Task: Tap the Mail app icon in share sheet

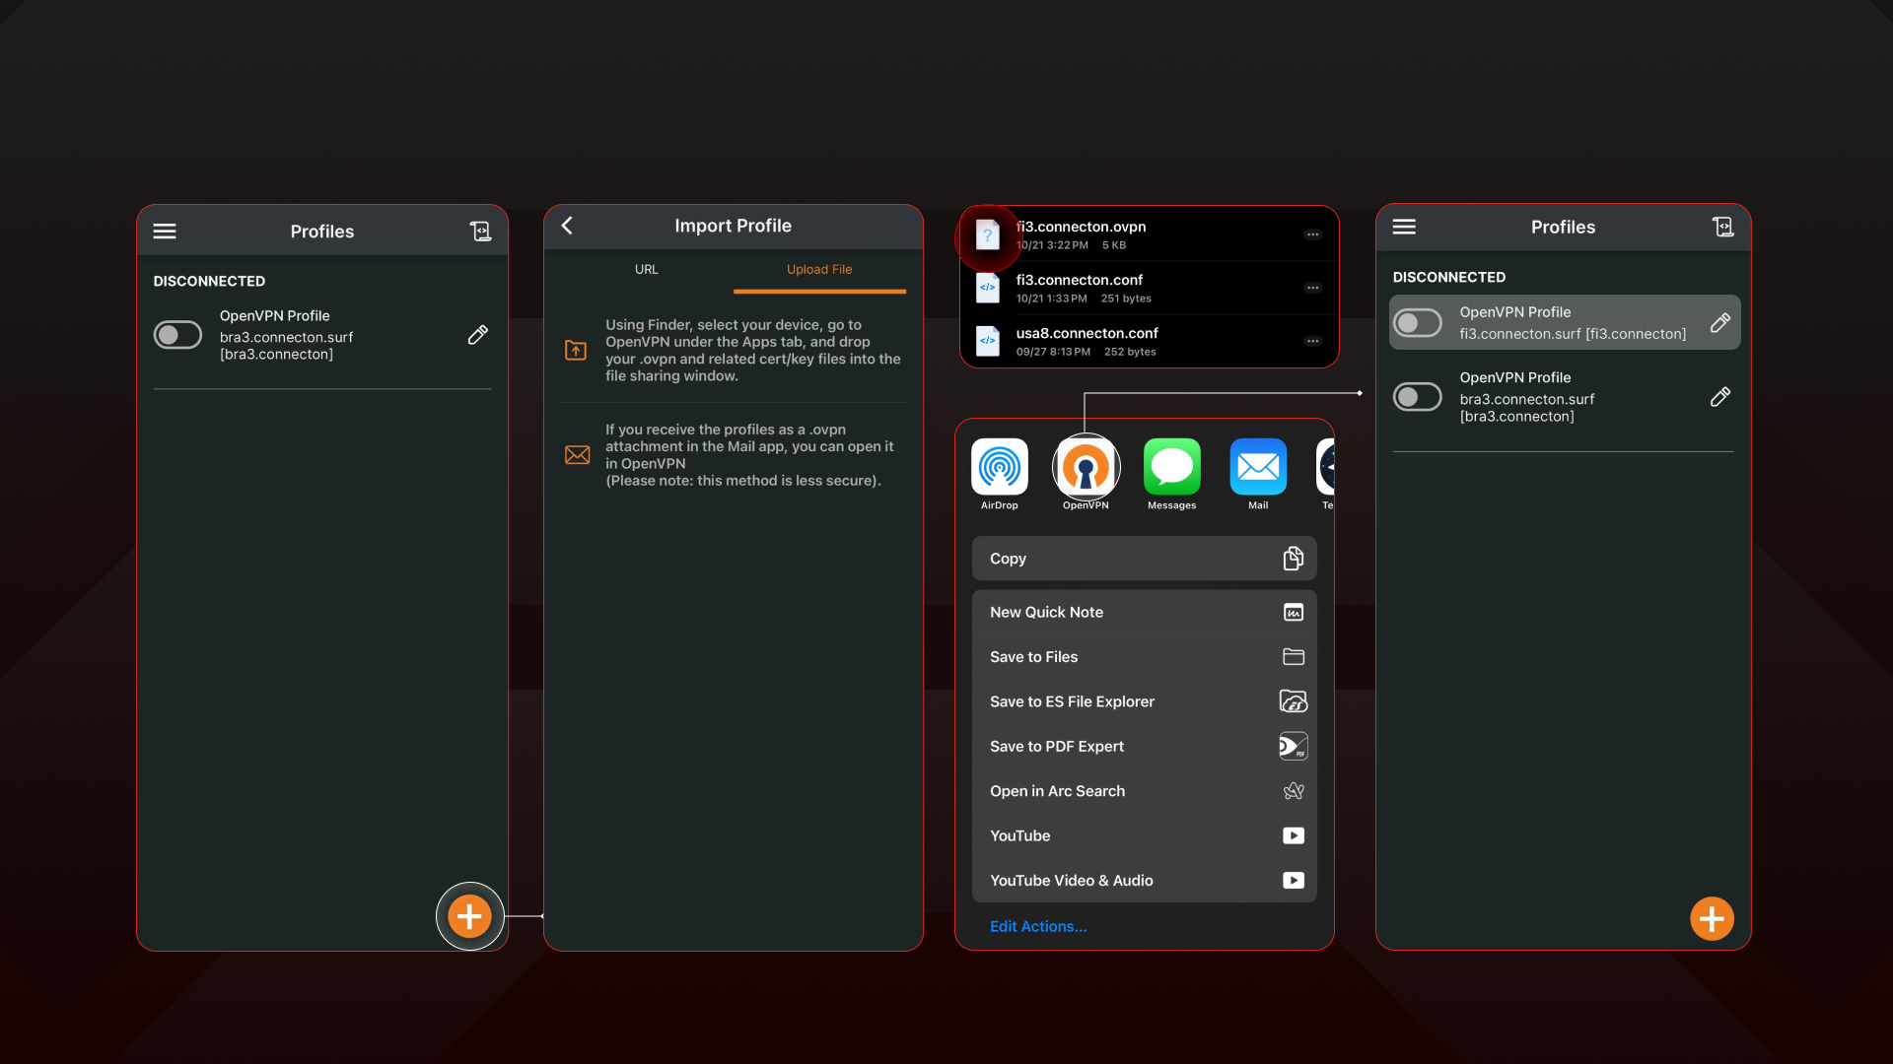Action: [1258, 467]
